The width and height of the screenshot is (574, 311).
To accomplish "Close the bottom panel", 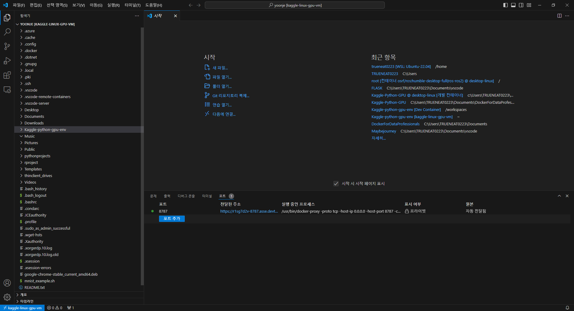I will pyautogui.click(x=567, y=196).
